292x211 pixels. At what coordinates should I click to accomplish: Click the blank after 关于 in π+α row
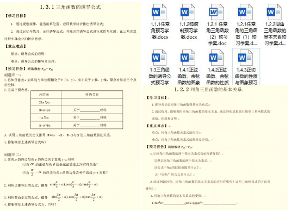pyautogui.click(x=90, y=110)
